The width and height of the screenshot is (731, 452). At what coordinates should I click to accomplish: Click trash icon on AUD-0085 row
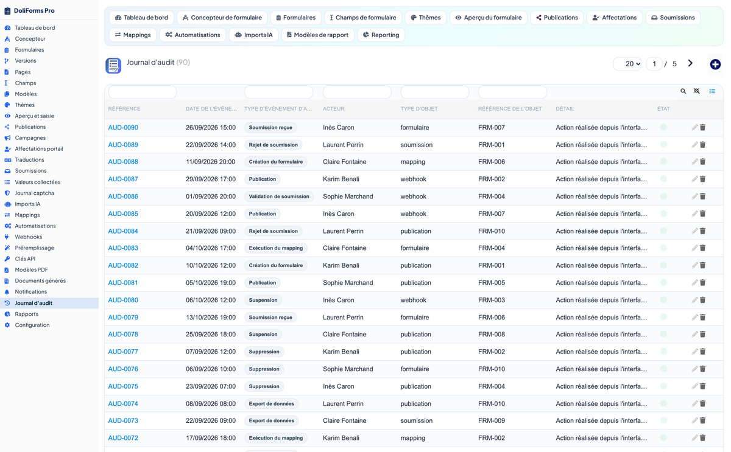coord(702,214)
